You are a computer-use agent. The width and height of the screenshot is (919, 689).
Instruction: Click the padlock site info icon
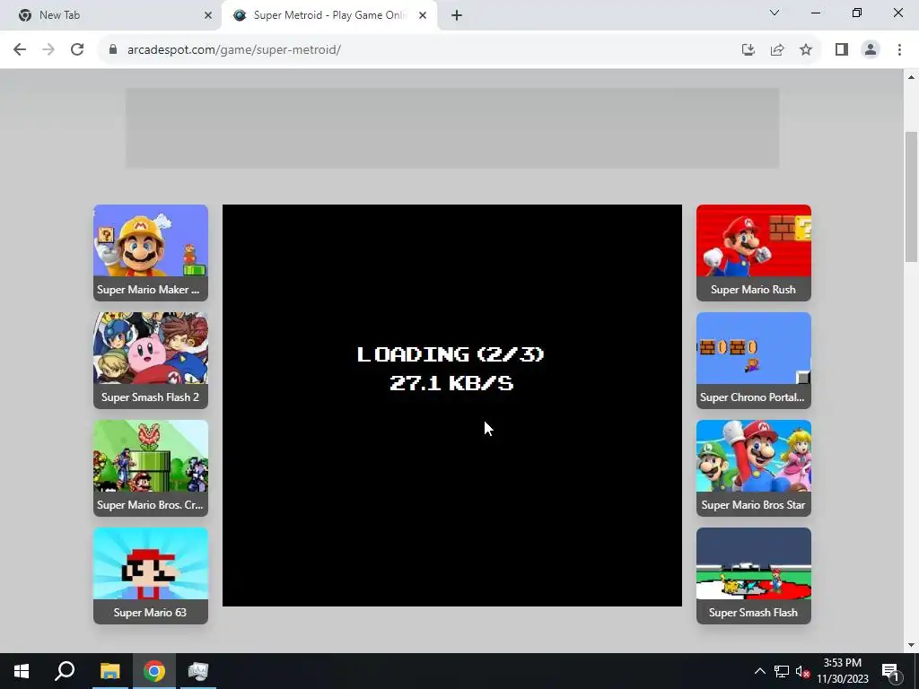(x=112, y=50)
